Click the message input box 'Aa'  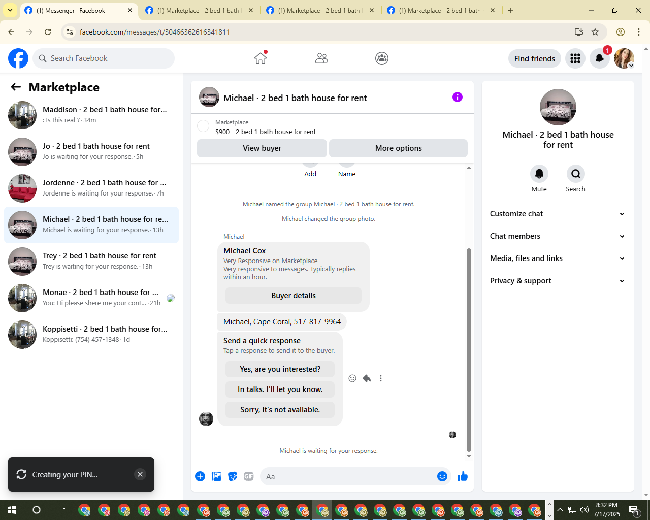click(355, 476)
